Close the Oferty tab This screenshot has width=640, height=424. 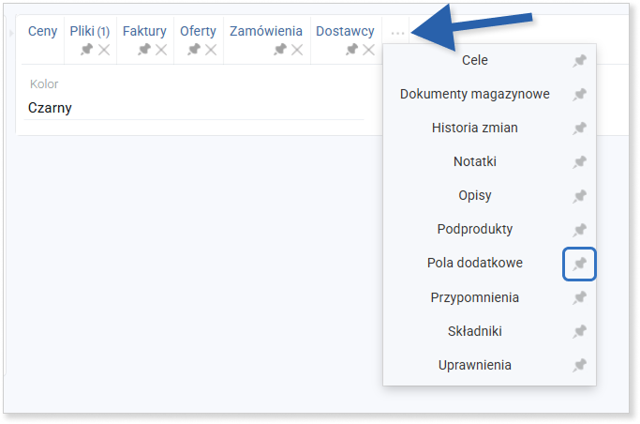pos(211,50)
